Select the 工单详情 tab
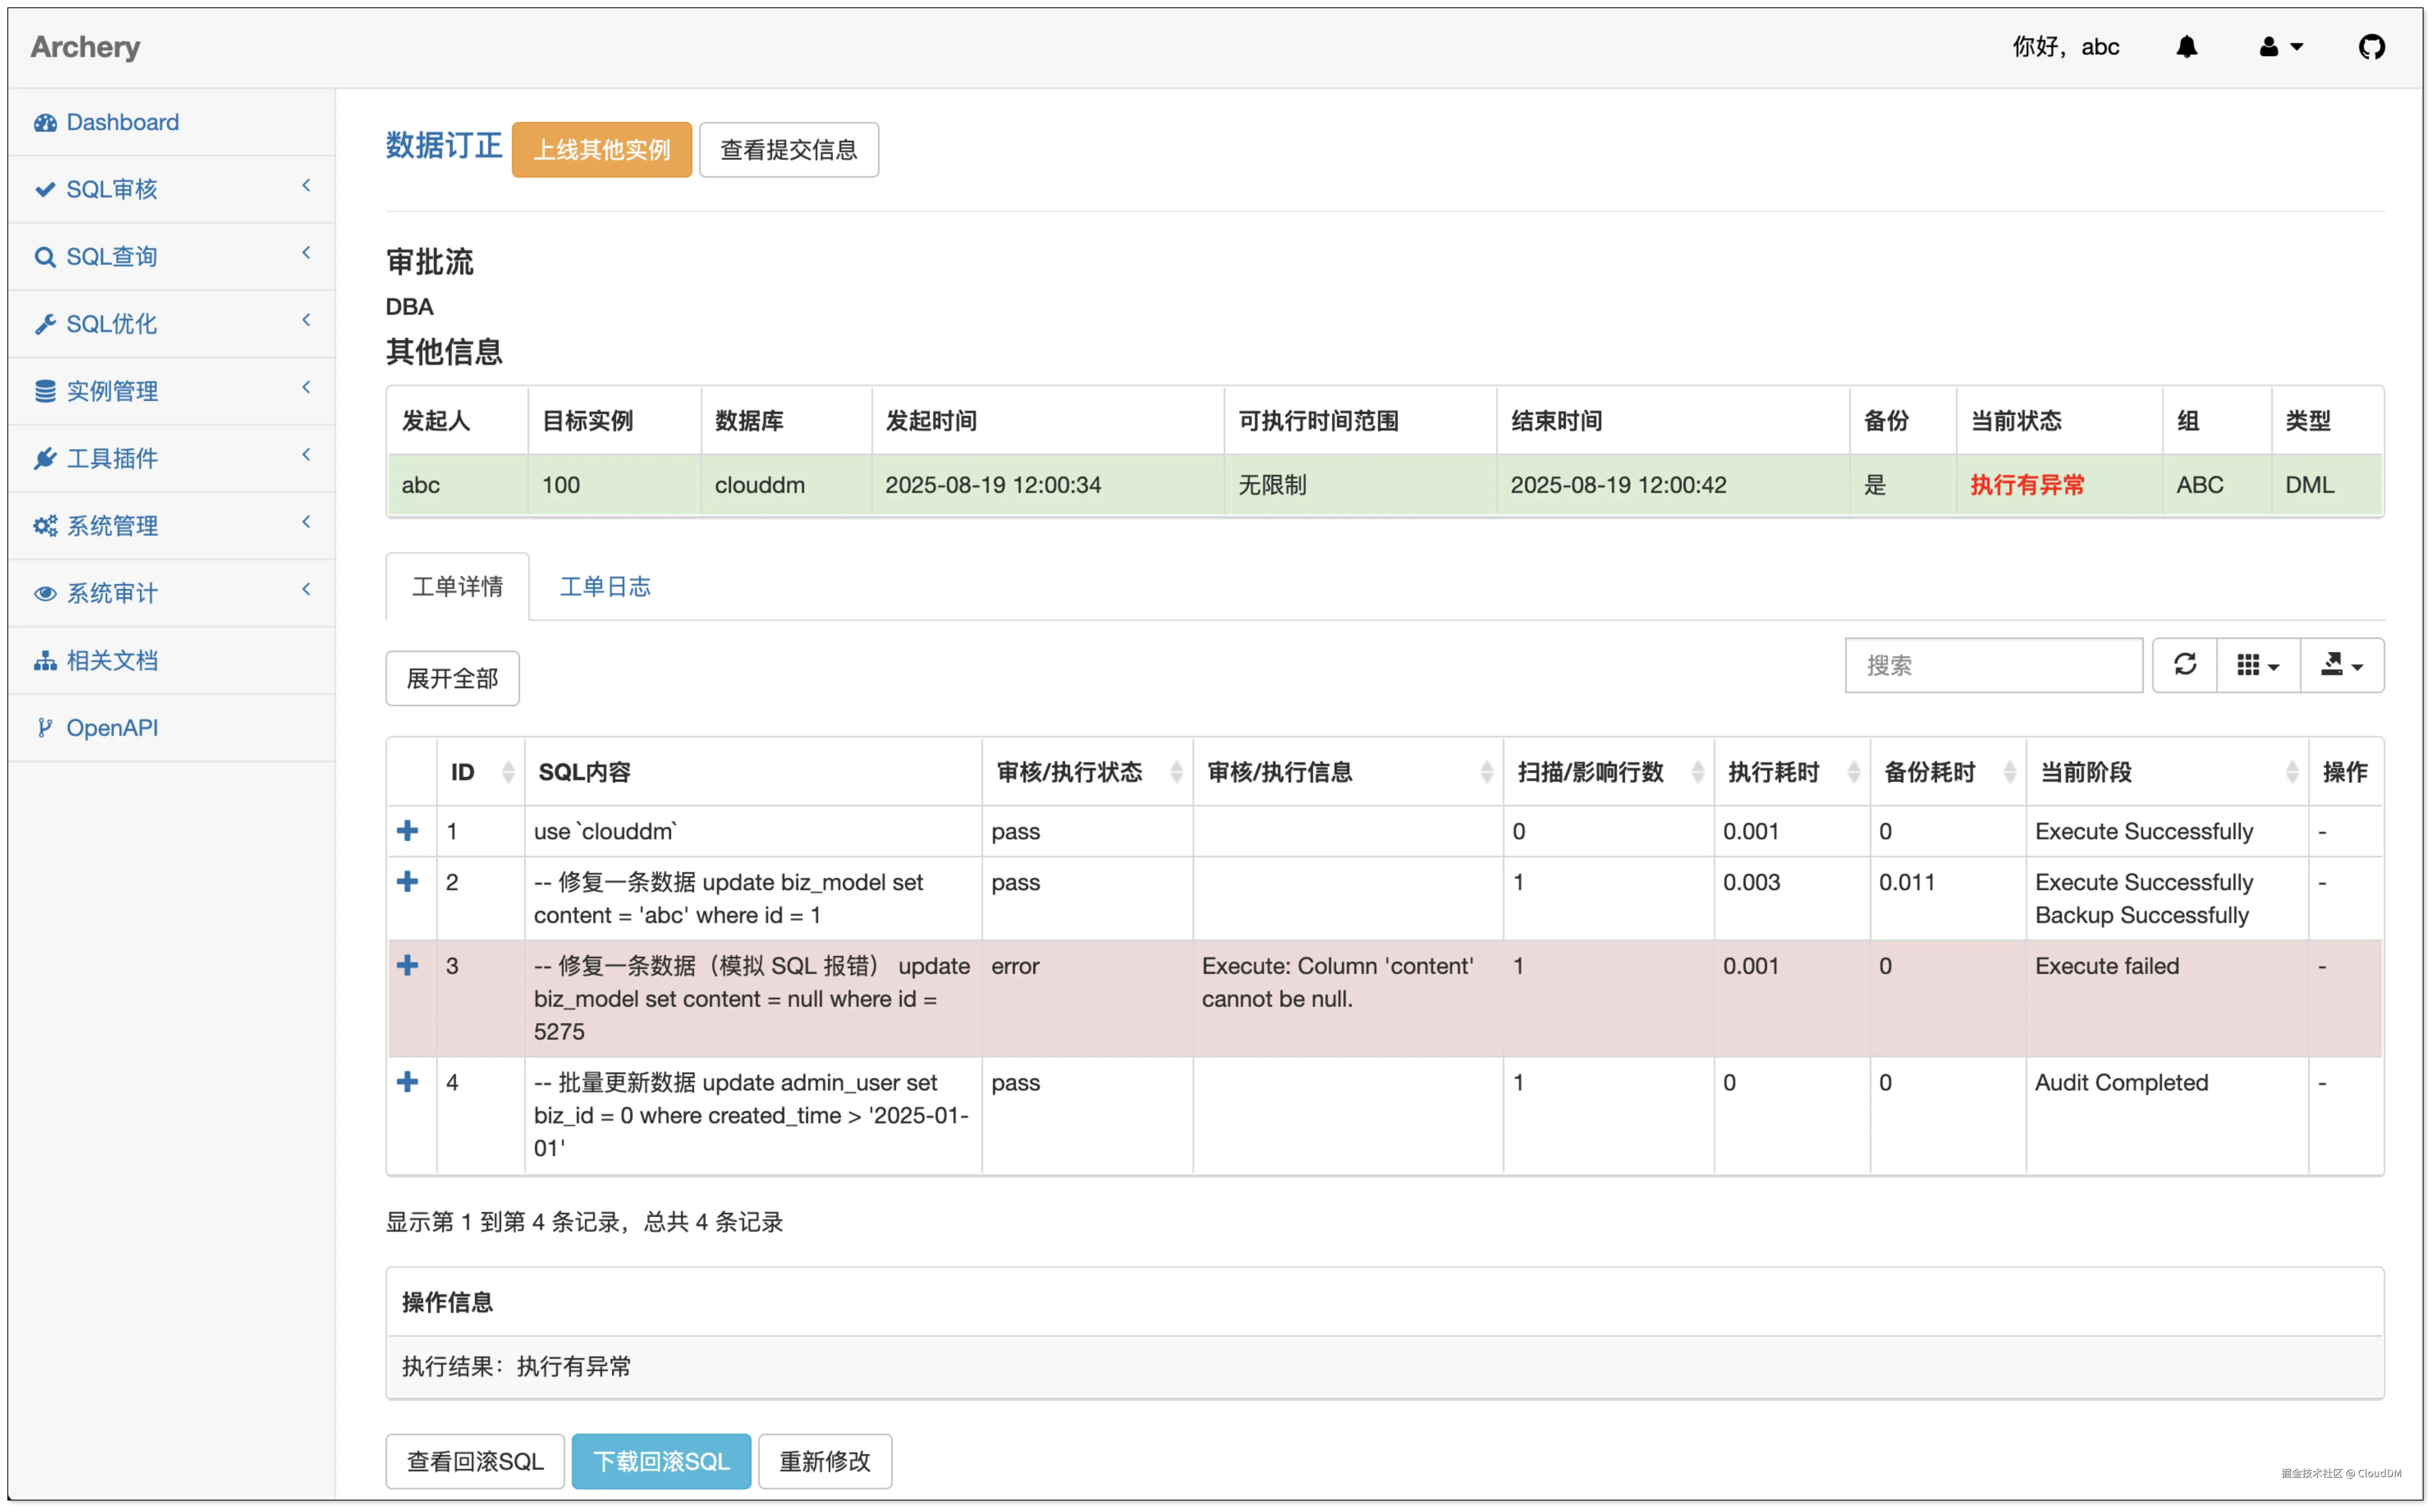This screenshot has width=2435, height=1512. tap(457, 587)
